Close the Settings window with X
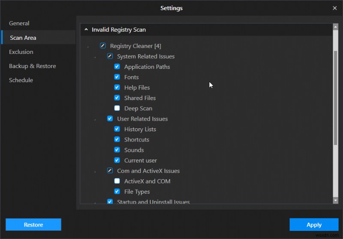 click(335, 8)
